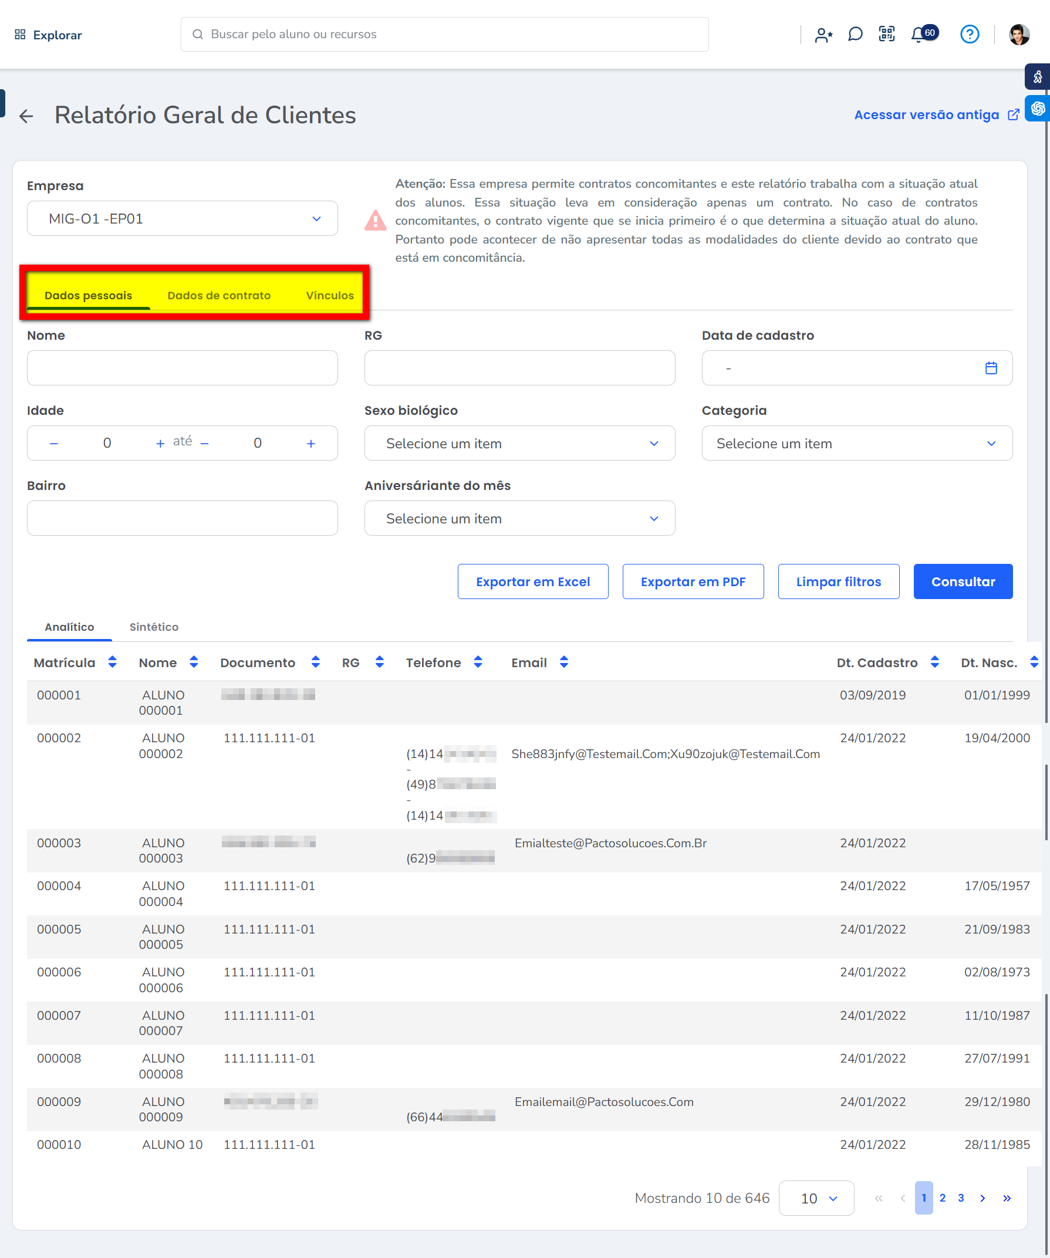Sort table by Matrícula column
The height and width of the screenshot is (1258, 1050).
(x=112, y=662)
